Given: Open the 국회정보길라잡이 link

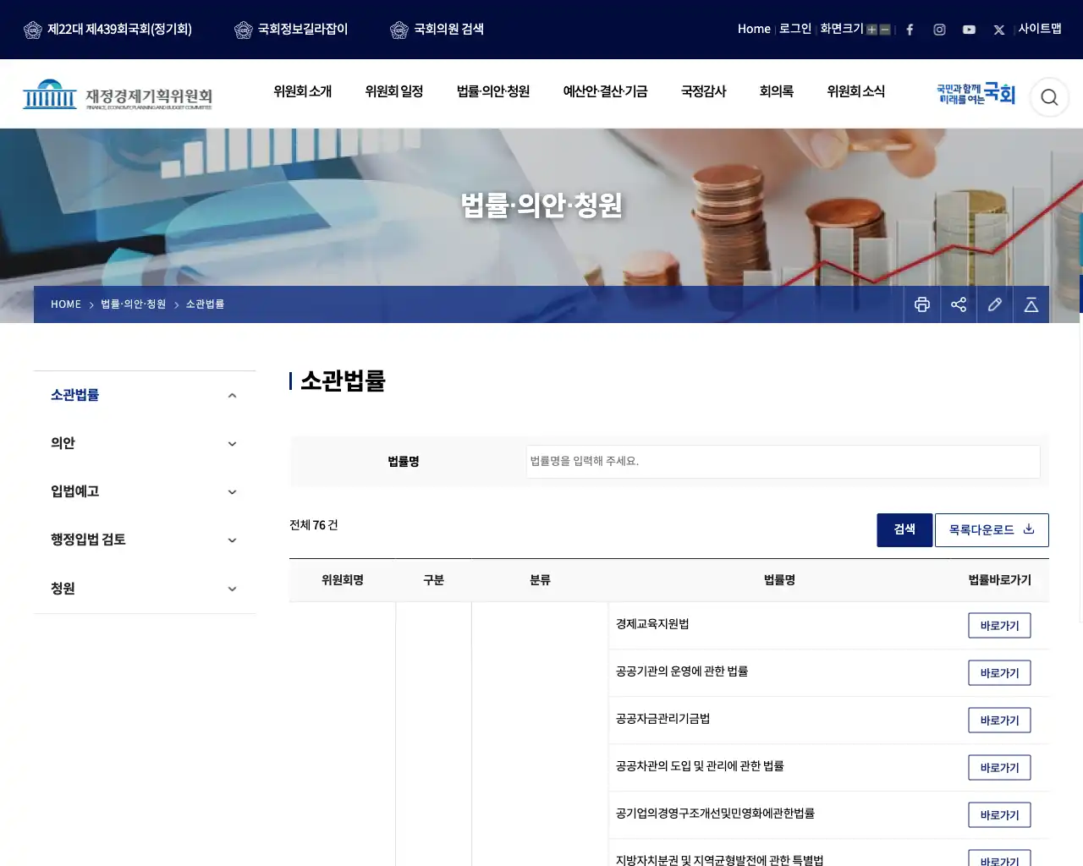Looking at the screenshot, I should coord(291,30).
